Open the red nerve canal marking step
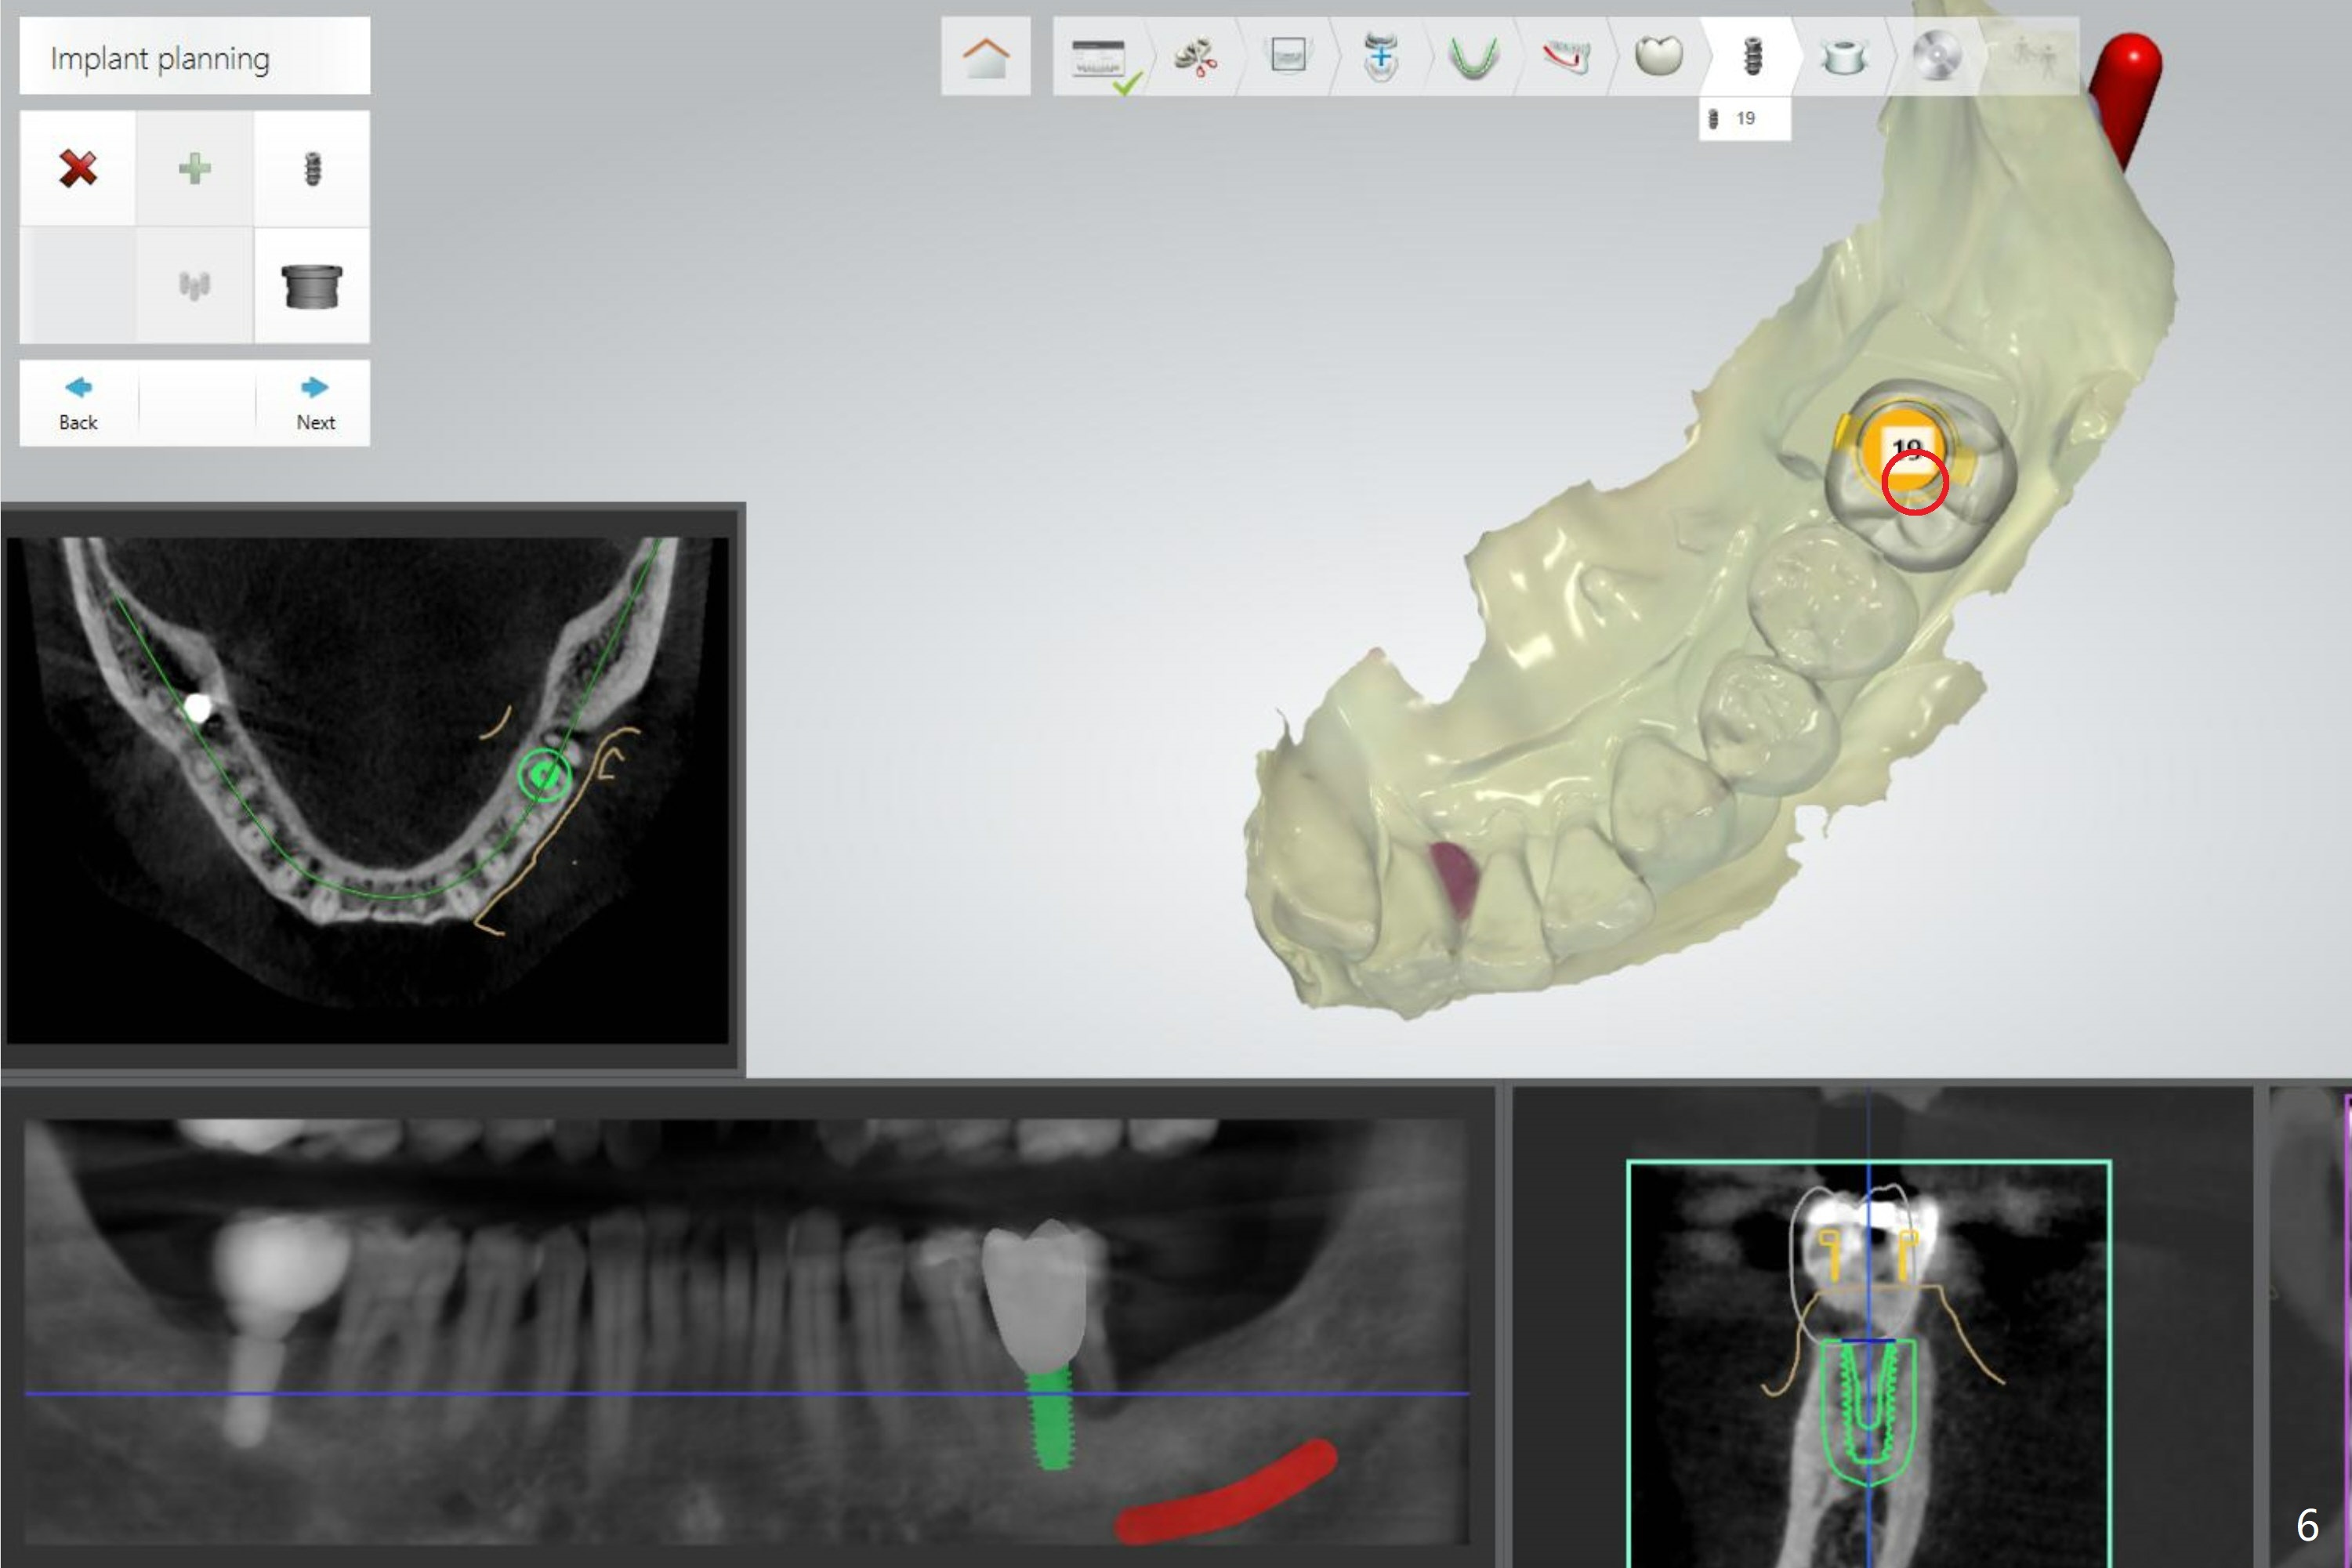 pos(1565,57)
